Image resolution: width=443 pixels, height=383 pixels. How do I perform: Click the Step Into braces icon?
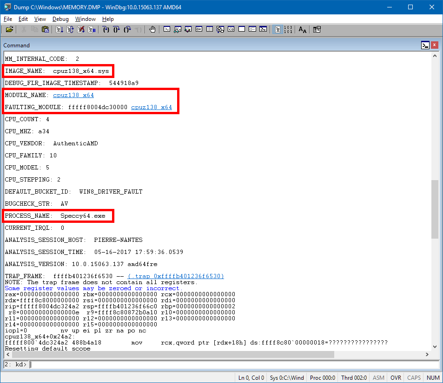(x=106, y=29)
